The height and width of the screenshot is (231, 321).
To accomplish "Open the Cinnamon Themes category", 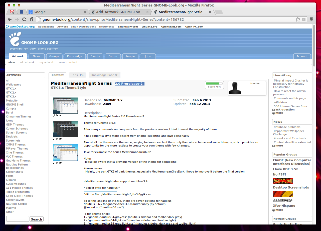I will tap(19, 116).
